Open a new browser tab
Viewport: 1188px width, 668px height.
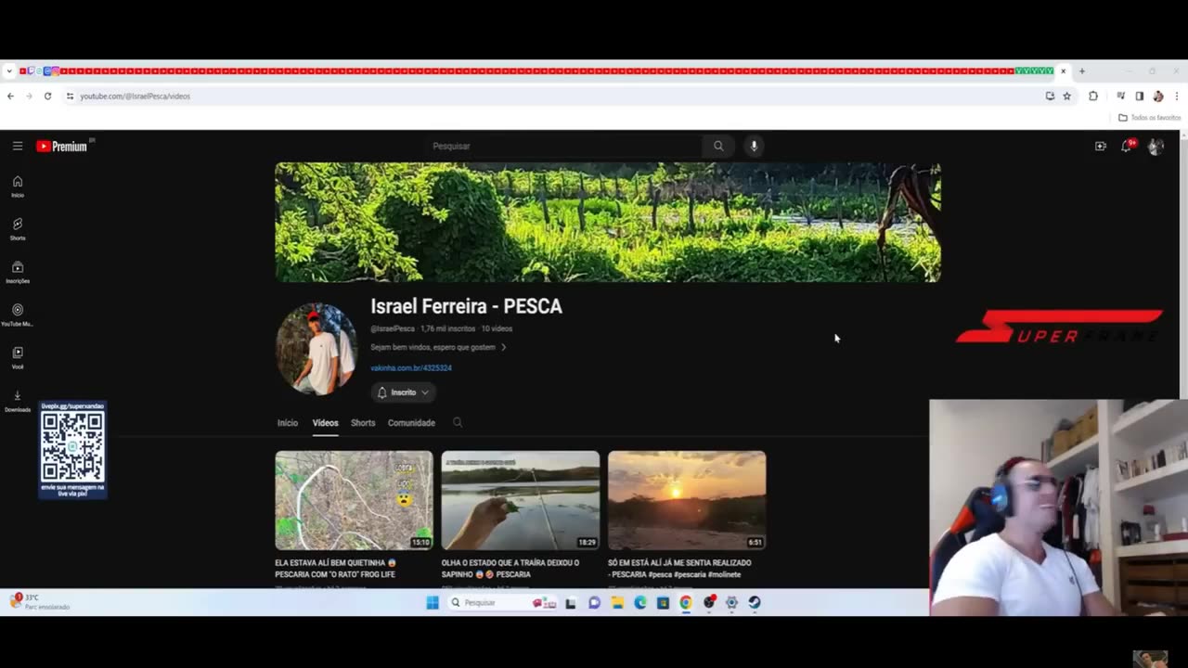[1081, 71]
